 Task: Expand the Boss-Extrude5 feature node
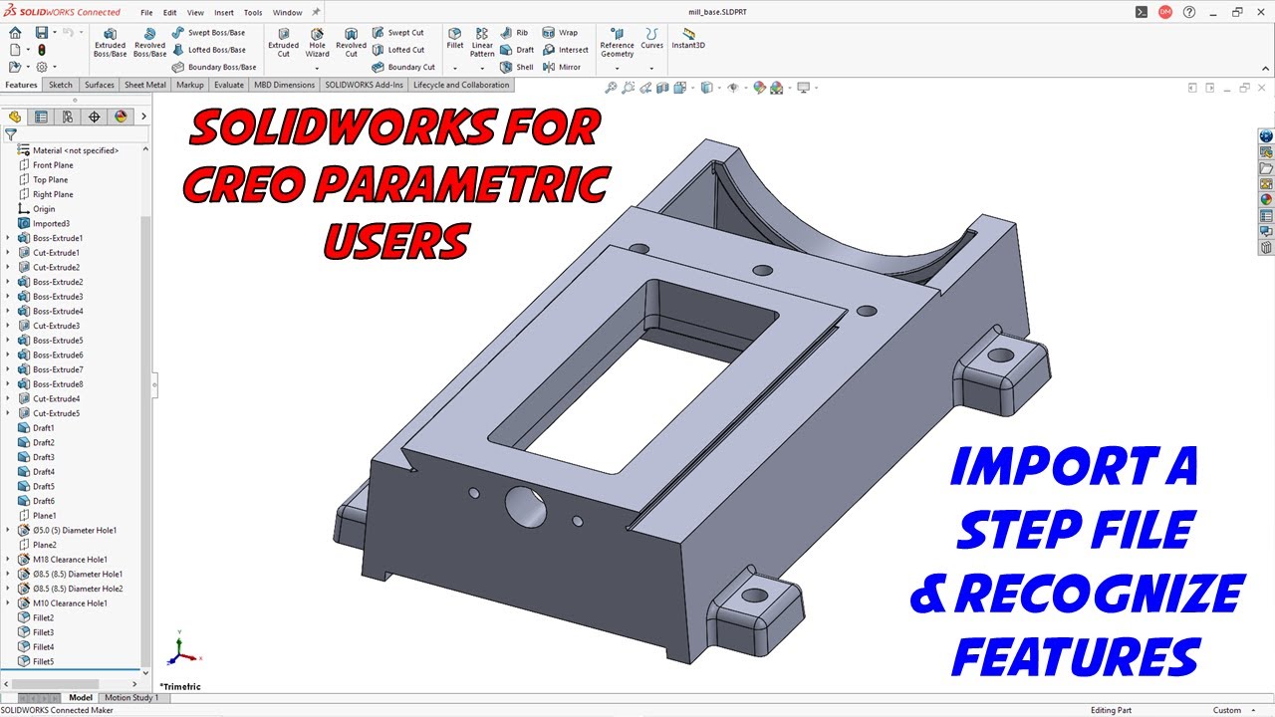(8, 341)
